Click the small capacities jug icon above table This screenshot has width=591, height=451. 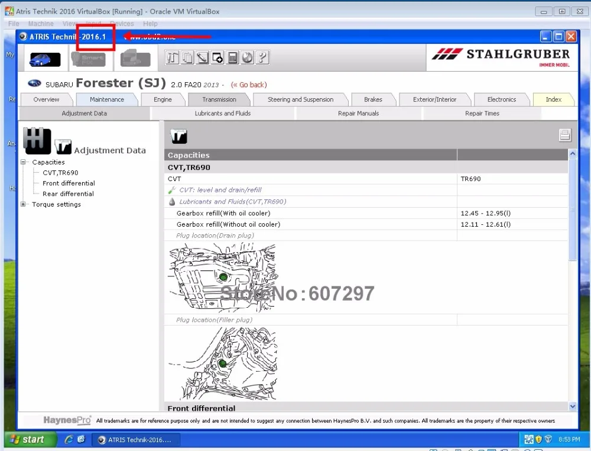click(x=178, y=136)
